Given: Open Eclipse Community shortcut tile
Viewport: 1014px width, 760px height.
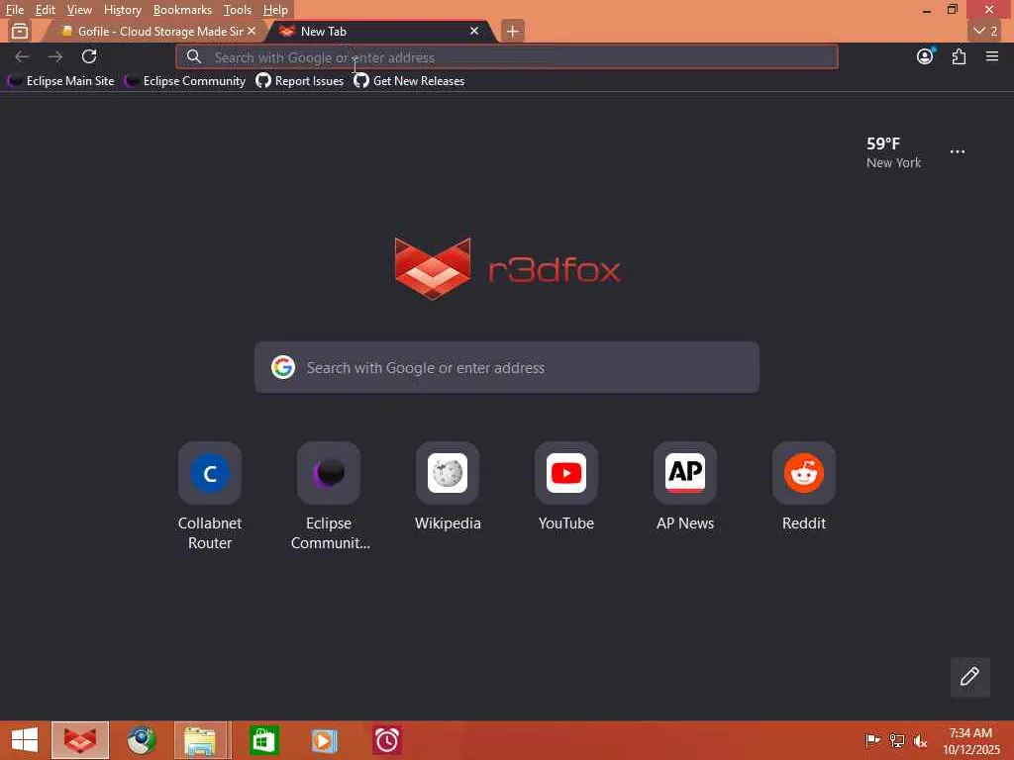Looking at the screenshot, I should (x=329, y=496).
